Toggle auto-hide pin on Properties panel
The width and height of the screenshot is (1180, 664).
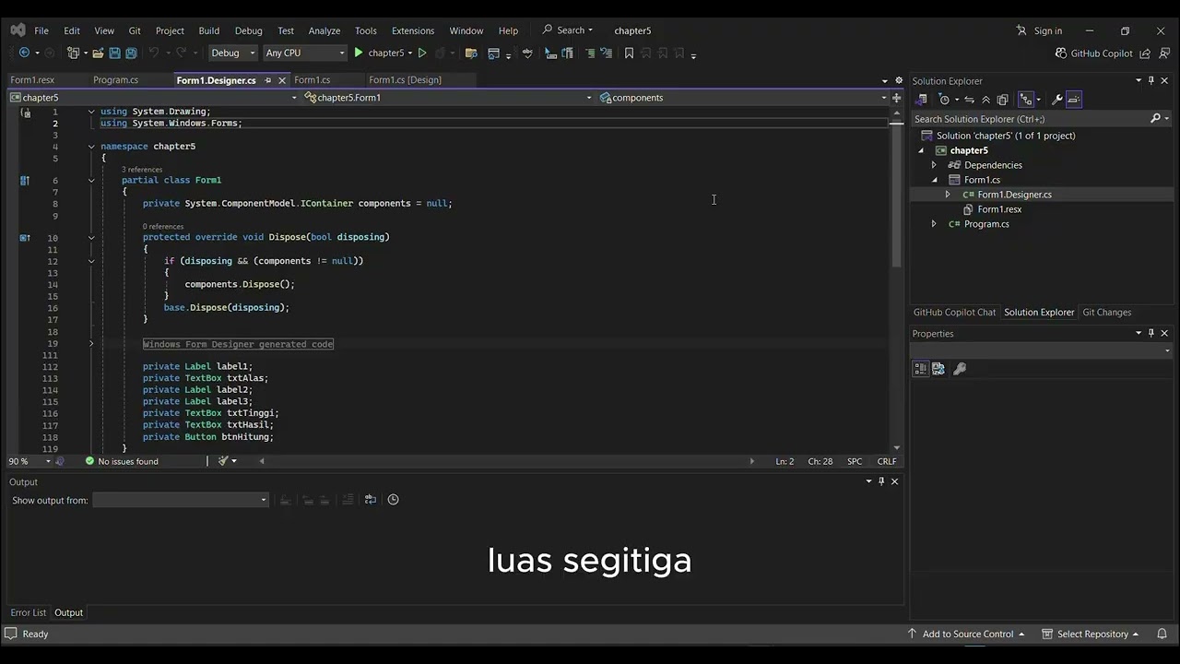[1150, 334]
